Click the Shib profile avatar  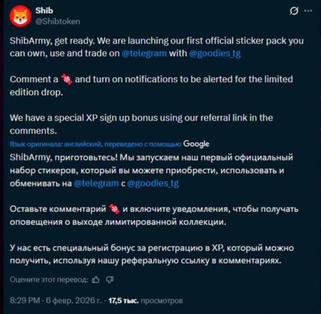click(x=20, y=16)
